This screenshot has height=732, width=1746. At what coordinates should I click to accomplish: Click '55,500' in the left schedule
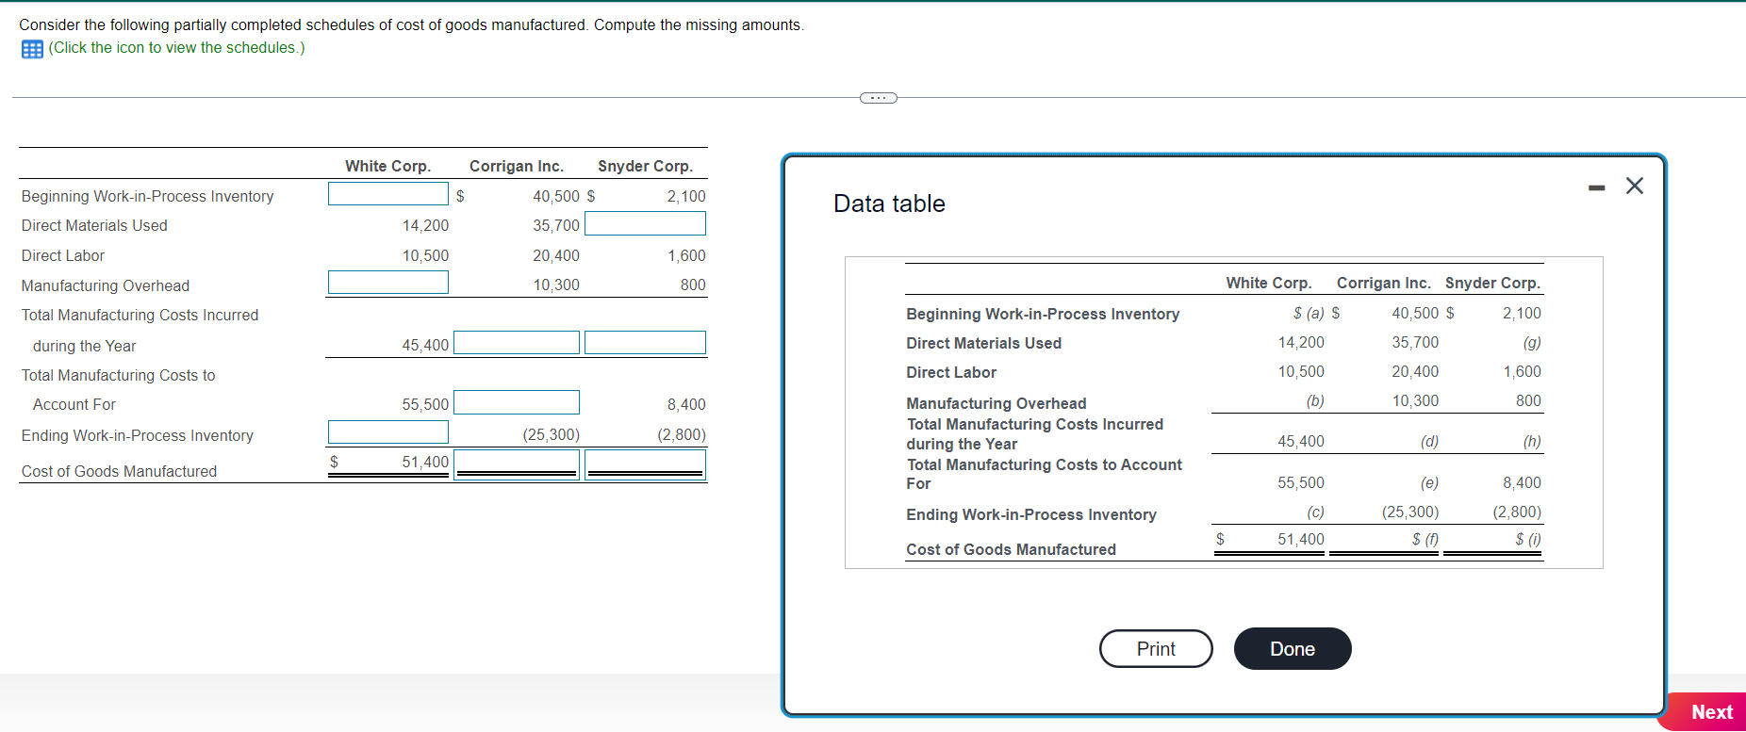point(425,405)
